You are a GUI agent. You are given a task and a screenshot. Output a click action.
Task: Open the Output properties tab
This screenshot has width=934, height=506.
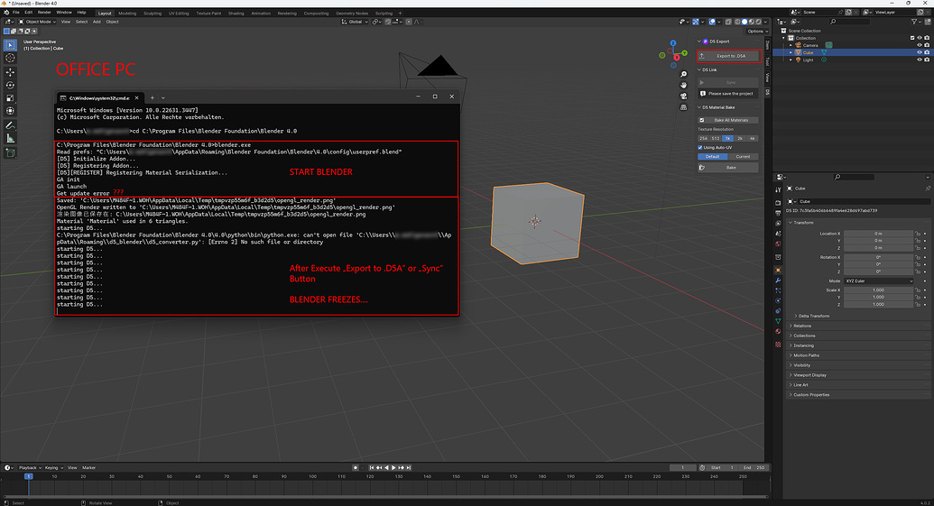778,213
